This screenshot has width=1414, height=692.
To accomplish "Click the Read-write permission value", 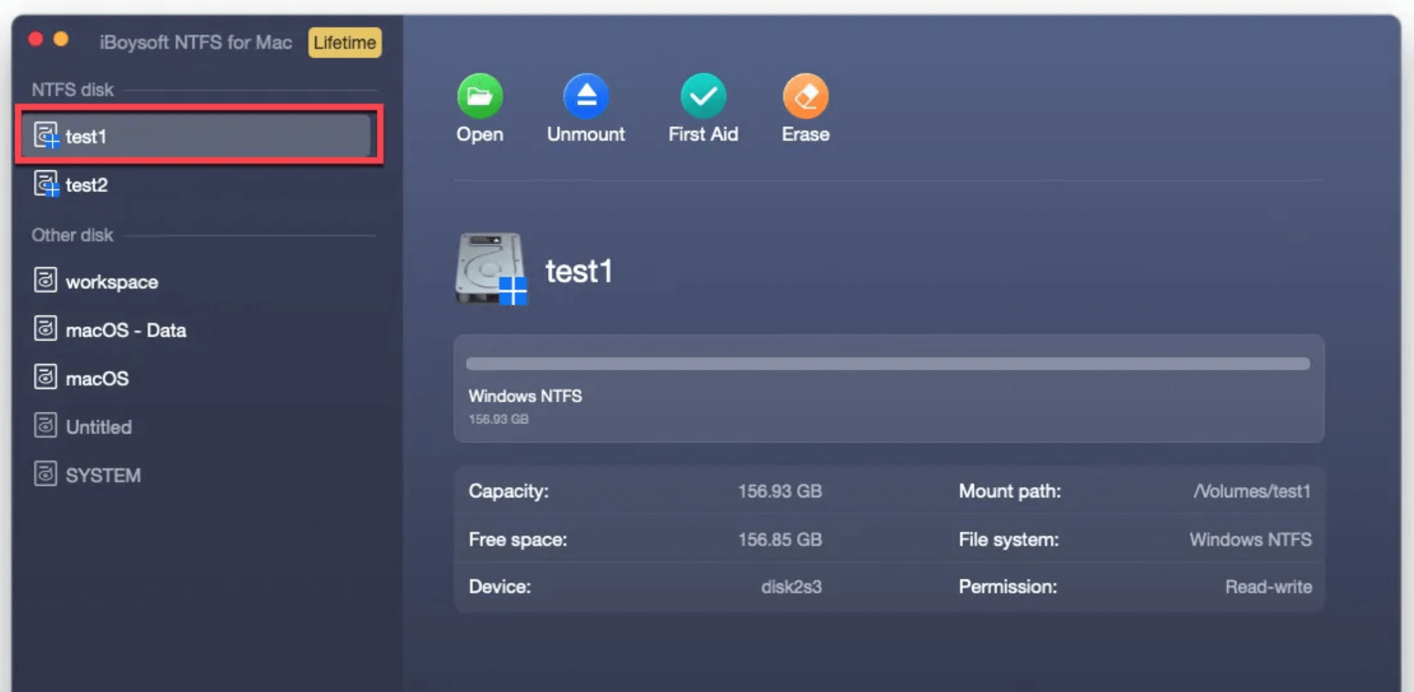I will point(1268,586).
